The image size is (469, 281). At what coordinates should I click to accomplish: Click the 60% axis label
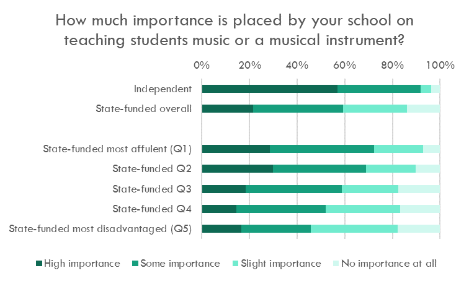point(345,65)
